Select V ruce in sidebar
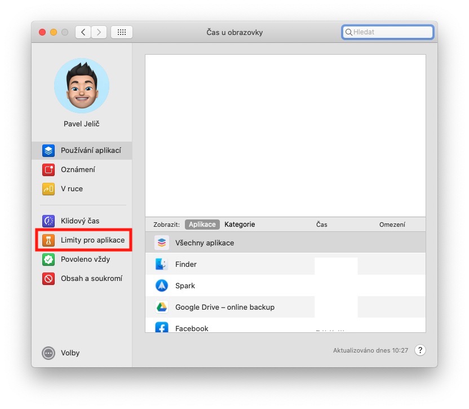The height and width of the screenshot is (409, 469). point(82,189)
